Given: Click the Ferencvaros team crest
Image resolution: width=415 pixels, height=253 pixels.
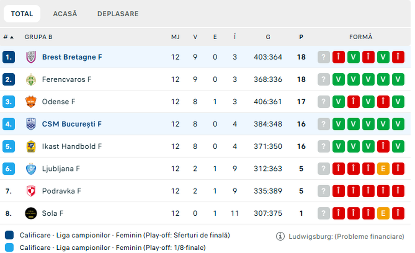Looking at the screenshot, I should click(31, 79).
